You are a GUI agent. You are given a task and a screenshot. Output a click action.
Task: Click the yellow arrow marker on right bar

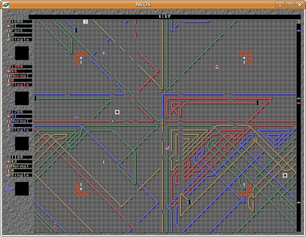[x=298, y=203]
